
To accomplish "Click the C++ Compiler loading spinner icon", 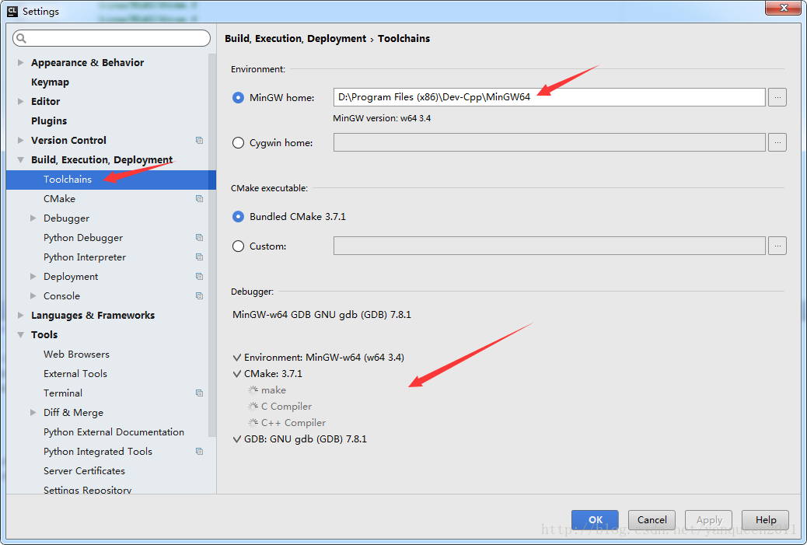I will tap(253, 423).
